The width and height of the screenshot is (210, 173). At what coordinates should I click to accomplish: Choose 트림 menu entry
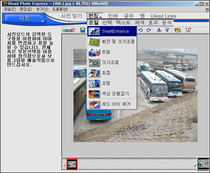112,52
